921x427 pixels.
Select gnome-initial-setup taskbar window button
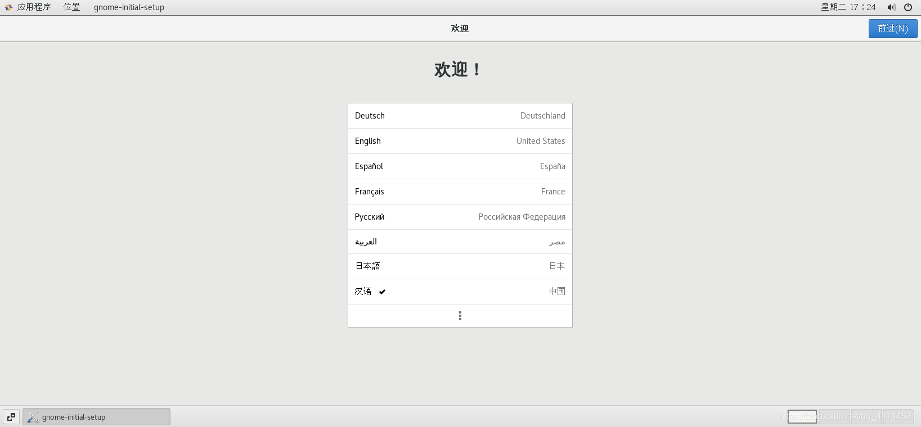(96, 417)
